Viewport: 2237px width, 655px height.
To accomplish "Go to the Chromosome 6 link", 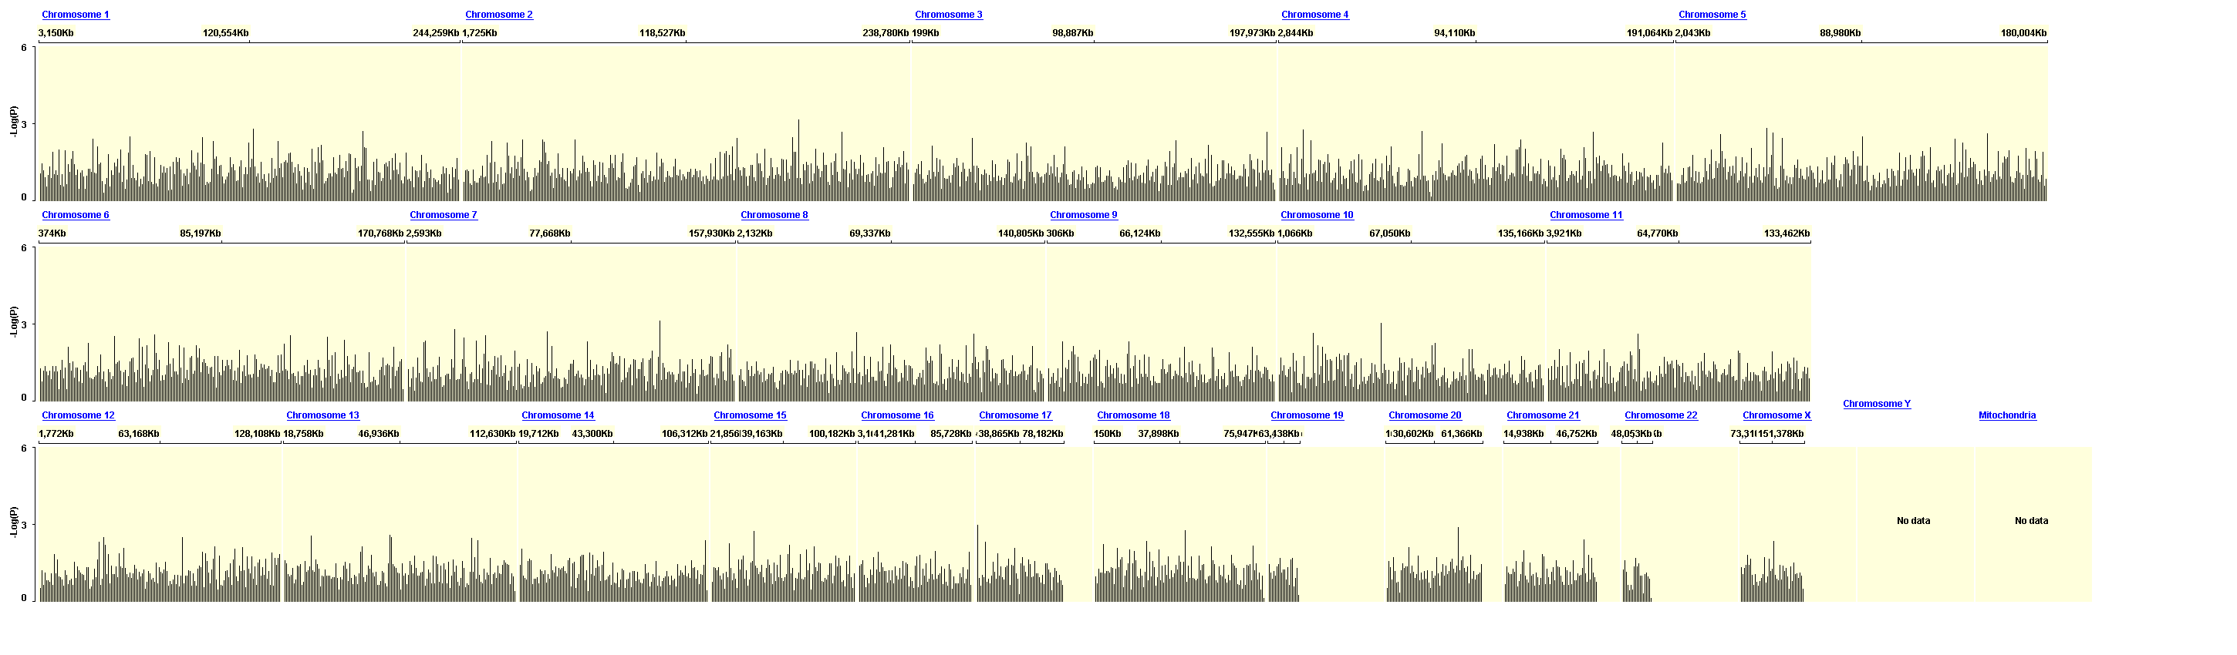I will tap(76, 215).
